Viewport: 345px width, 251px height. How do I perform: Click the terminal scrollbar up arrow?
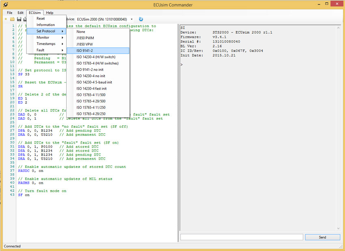(338, 28)
